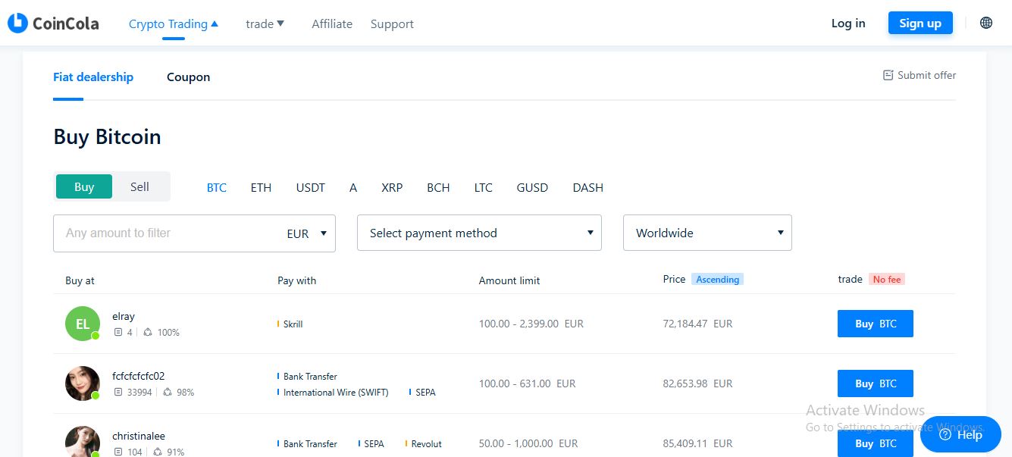Buy BTC from christinalee
This screenshot has width=1012, height=457.
876,443
